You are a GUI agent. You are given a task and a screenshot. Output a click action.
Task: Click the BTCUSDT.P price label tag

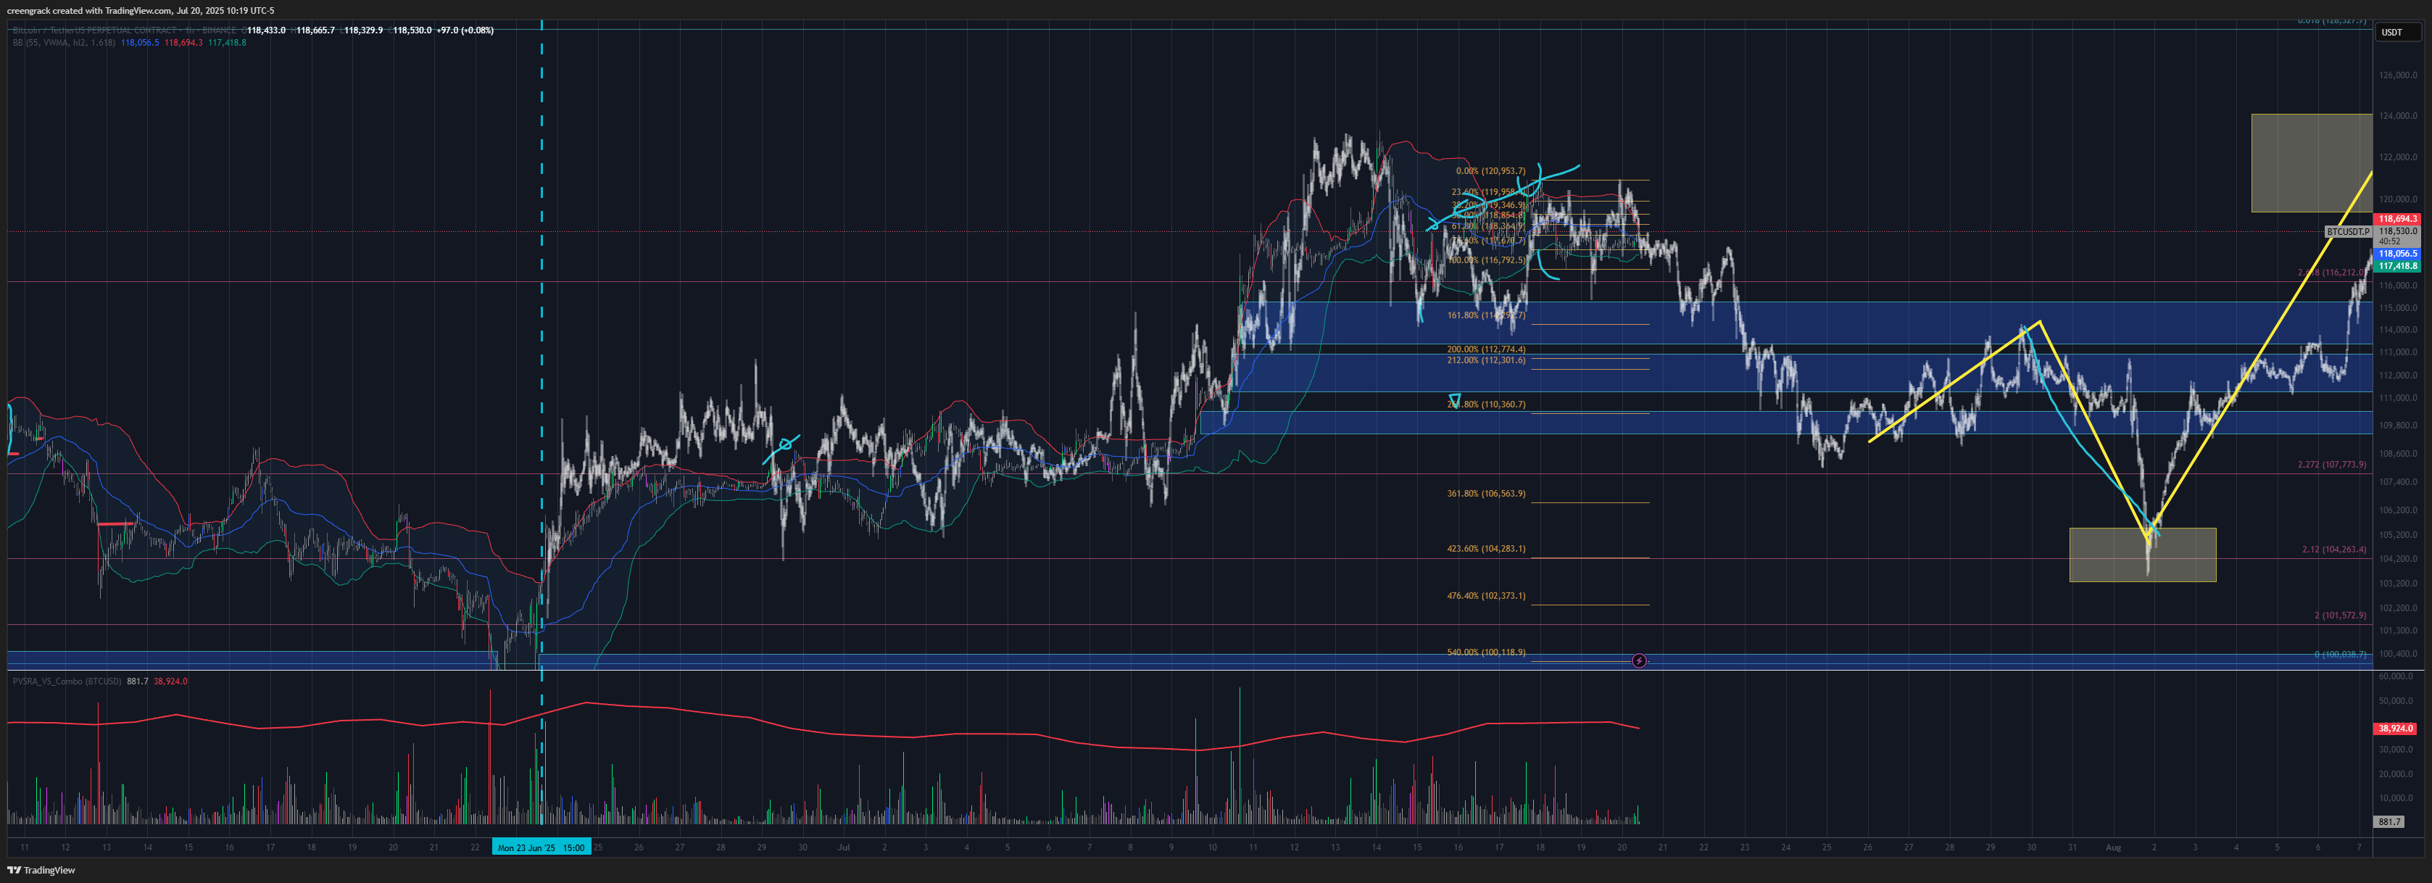click(x=2348, y=231)
